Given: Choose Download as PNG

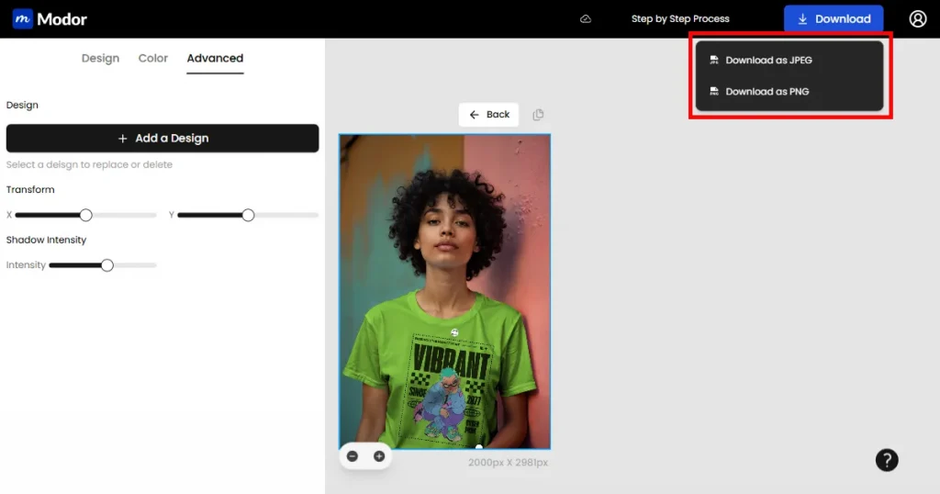Looking at the screenshot, I should (x=767, y=92).
